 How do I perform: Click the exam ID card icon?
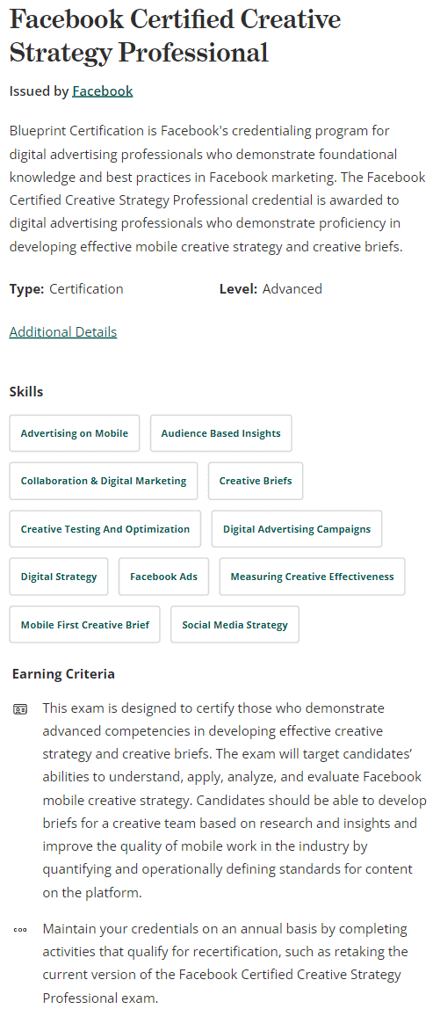20,710
